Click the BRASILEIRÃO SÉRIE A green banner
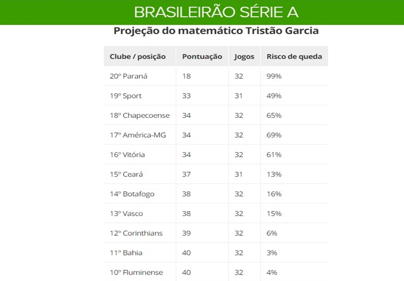Screen dimensions: 404x281 pyautogui.click(x=215, y=12)
